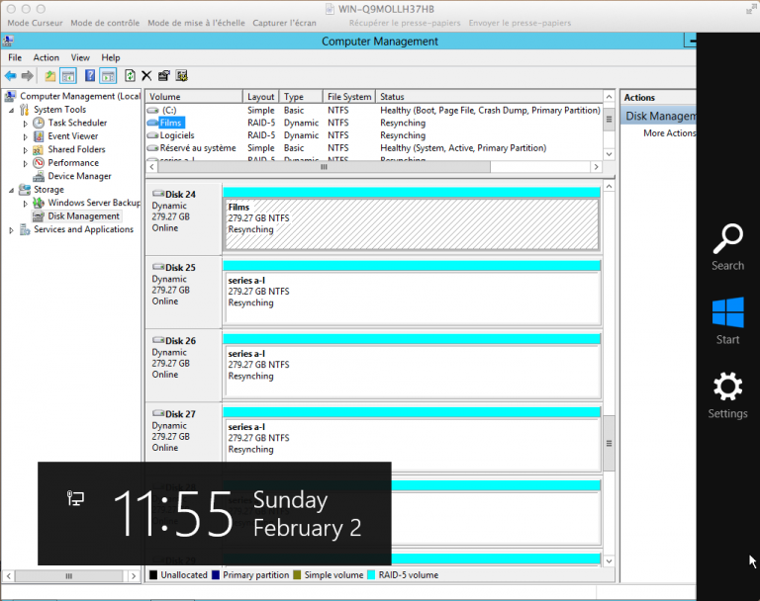Click disk view vertical scrollbar thumb
This screenshot has height=601, width=760.
click(x=610, y=444)
